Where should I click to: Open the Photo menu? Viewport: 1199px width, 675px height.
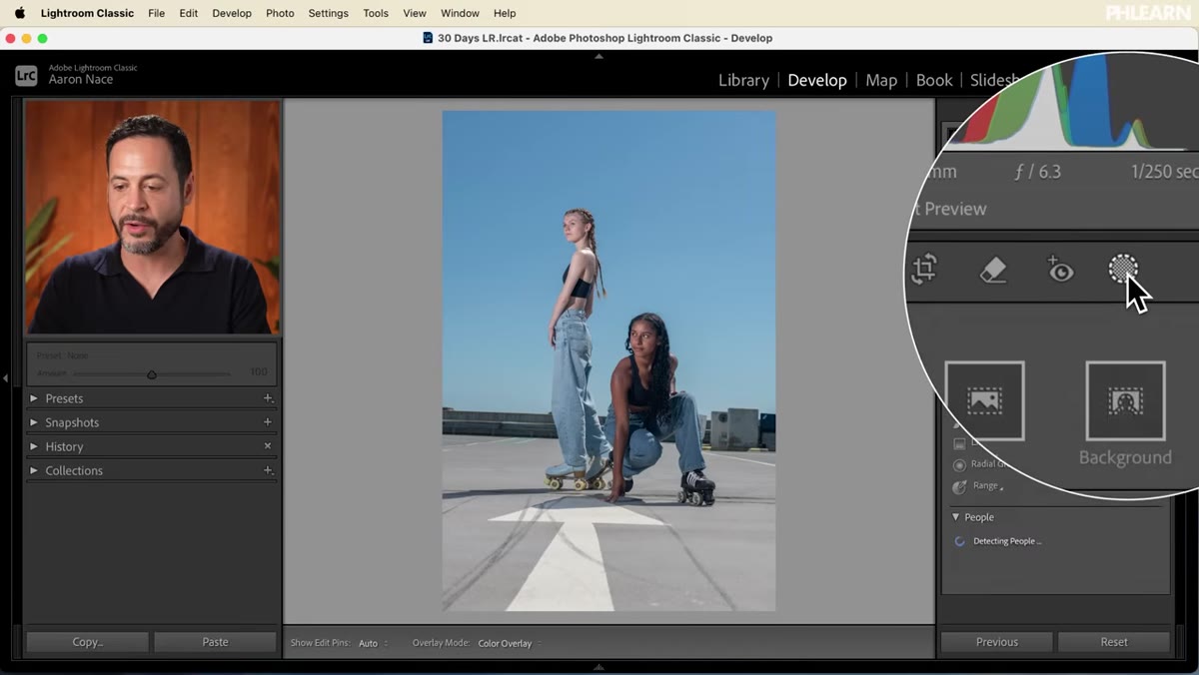280,13
